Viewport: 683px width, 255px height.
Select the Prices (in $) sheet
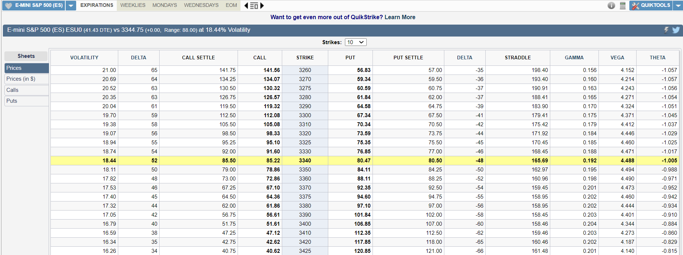pyautogui.click(x=26, y=79)
